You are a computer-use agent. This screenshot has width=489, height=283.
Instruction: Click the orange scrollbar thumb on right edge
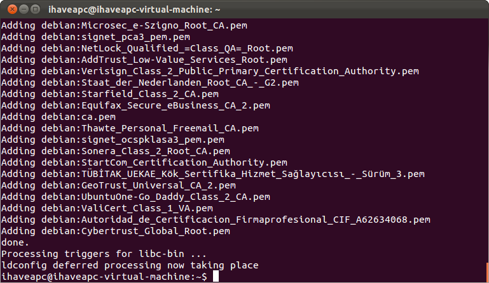tap(487, 273)
